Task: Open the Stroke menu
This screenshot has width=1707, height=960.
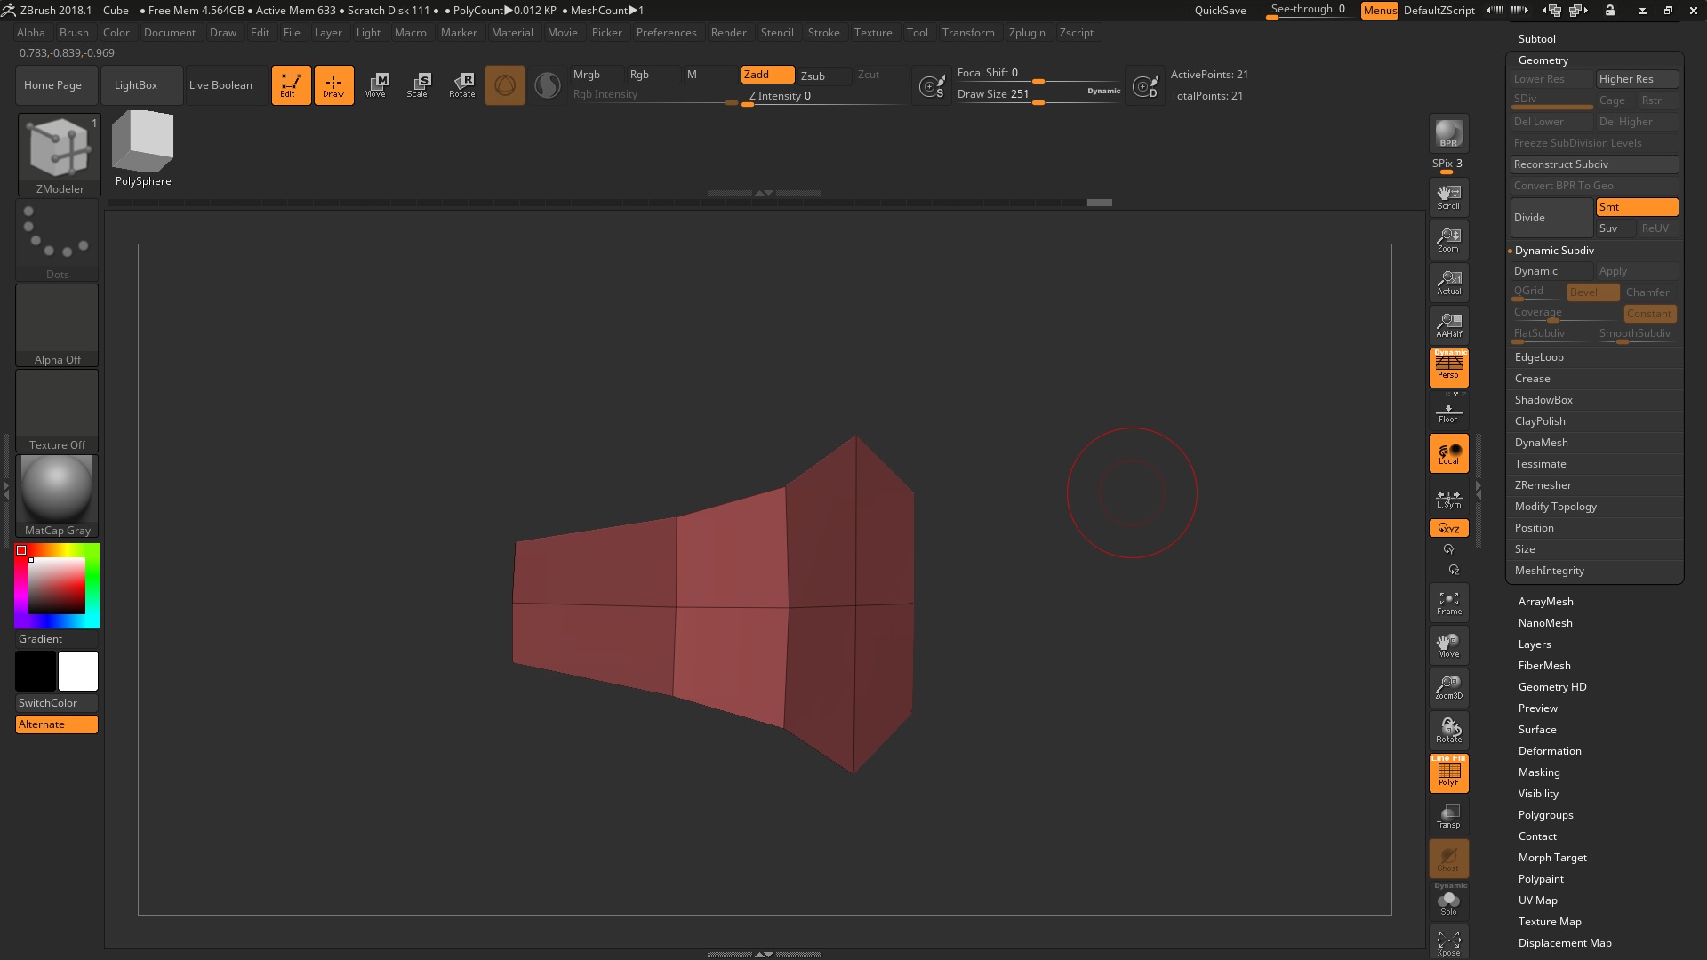Action: (x=823, y=33)
